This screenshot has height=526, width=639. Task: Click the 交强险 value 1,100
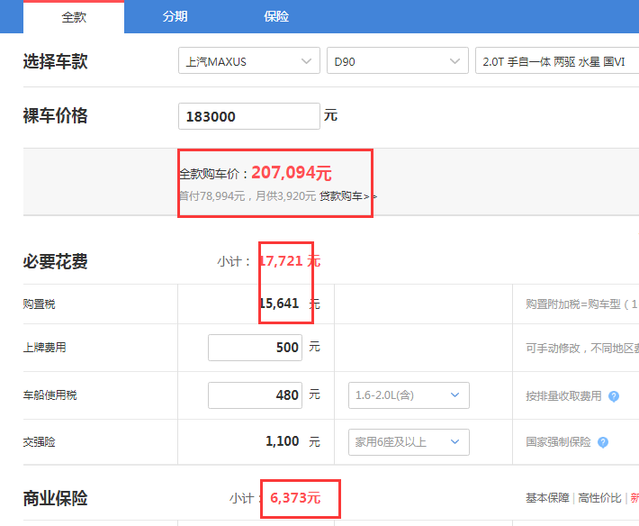282,441
